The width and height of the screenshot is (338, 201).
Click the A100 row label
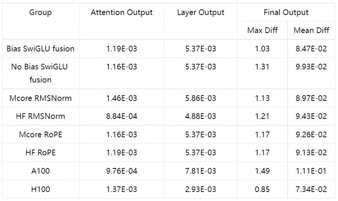point(40,171)
